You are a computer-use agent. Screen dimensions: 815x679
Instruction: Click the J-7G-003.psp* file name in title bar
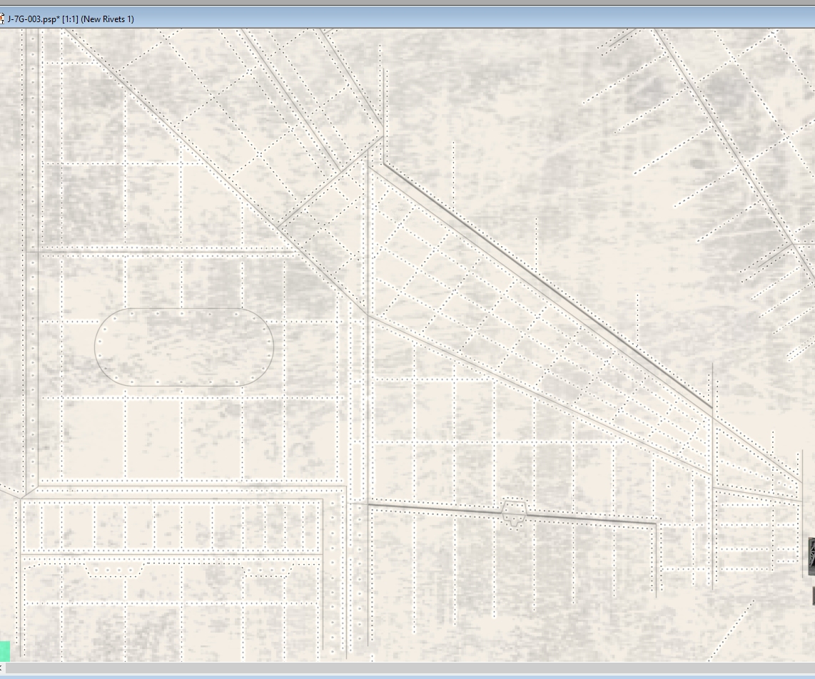34,19
